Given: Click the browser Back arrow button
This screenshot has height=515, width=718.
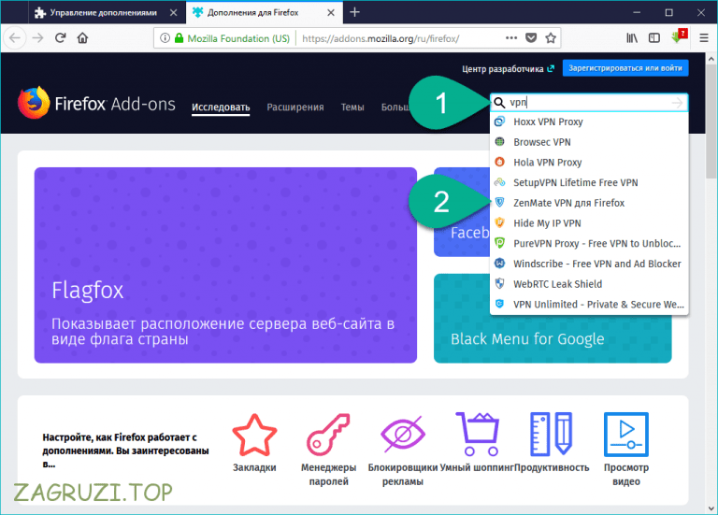Looking at the screenshot, I should click(15, 38).
